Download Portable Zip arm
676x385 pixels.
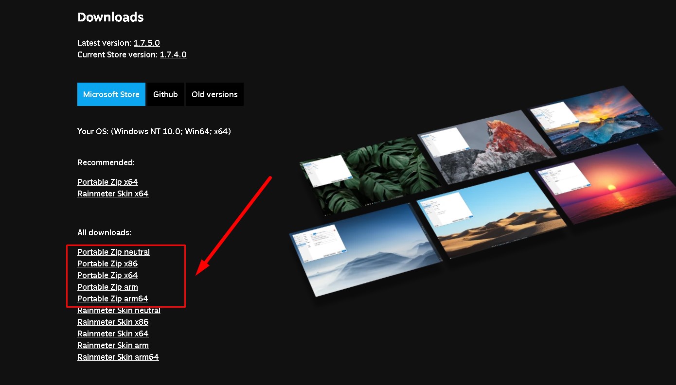[107, 287]
